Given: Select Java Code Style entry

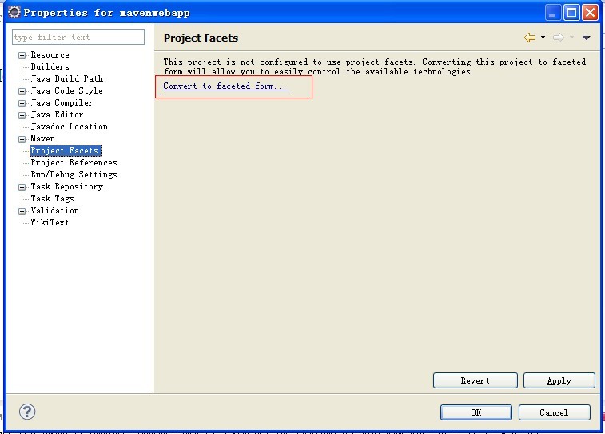Looking at the screenshot, I should click(67, 90).
